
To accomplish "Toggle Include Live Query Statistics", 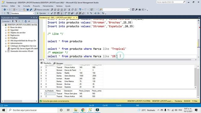I will [x=69, y=13].
